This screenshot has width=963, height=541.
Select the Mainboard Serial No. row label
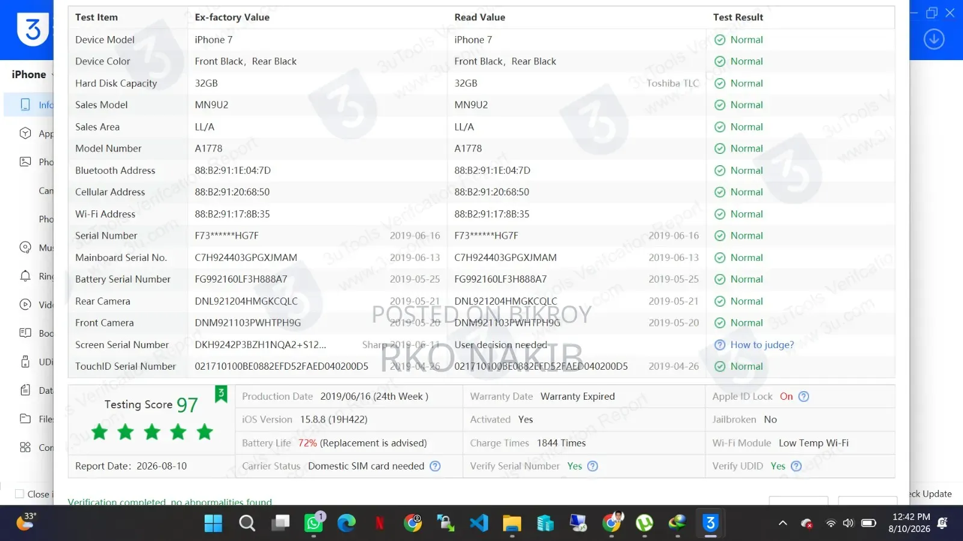pyautogui.click(x=121, y=258)
